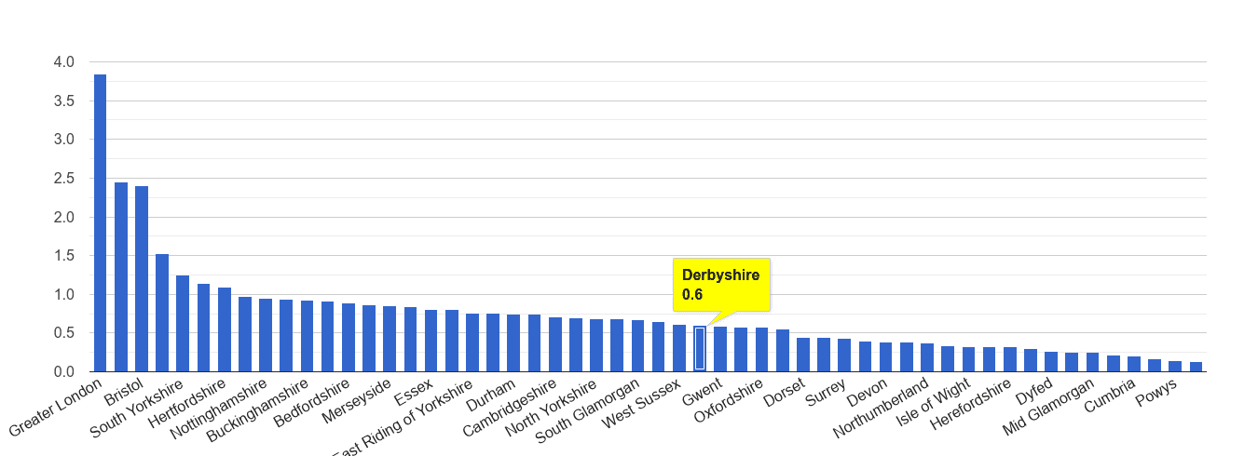Click the bar between Greater London and Bristol

(x=121, y=277)
